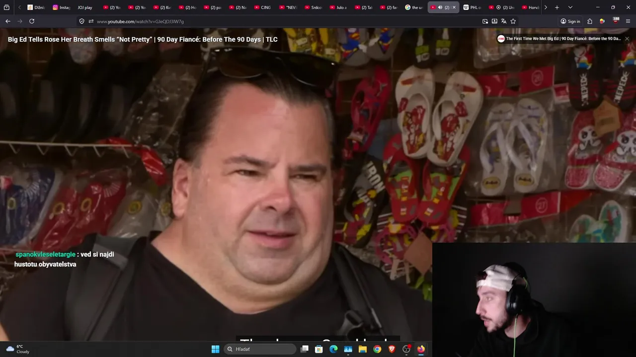Switch to the (2) Na YouTube tab

[237, 7]
